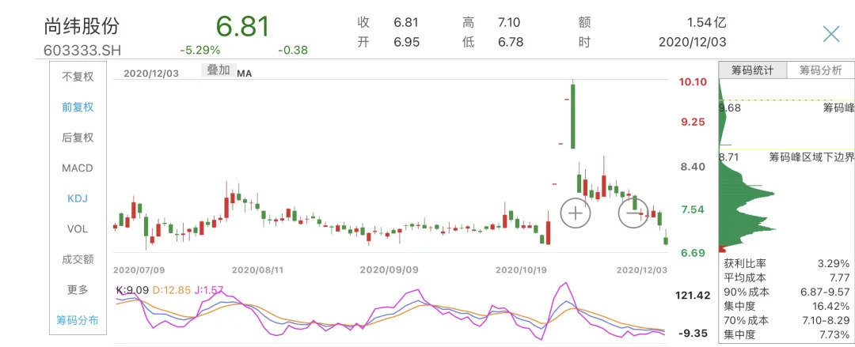Show the 成交额 turnover indicator
Screen dimensions: 855x347
(78, 259)
